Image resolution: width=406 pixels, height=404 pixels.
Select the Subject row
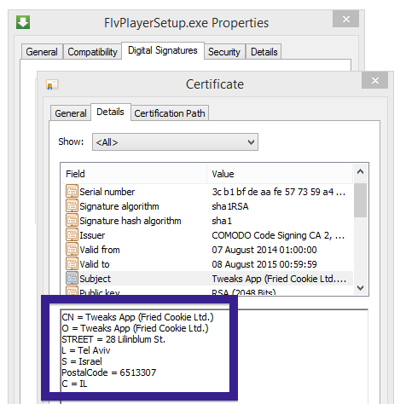point(207,279)
